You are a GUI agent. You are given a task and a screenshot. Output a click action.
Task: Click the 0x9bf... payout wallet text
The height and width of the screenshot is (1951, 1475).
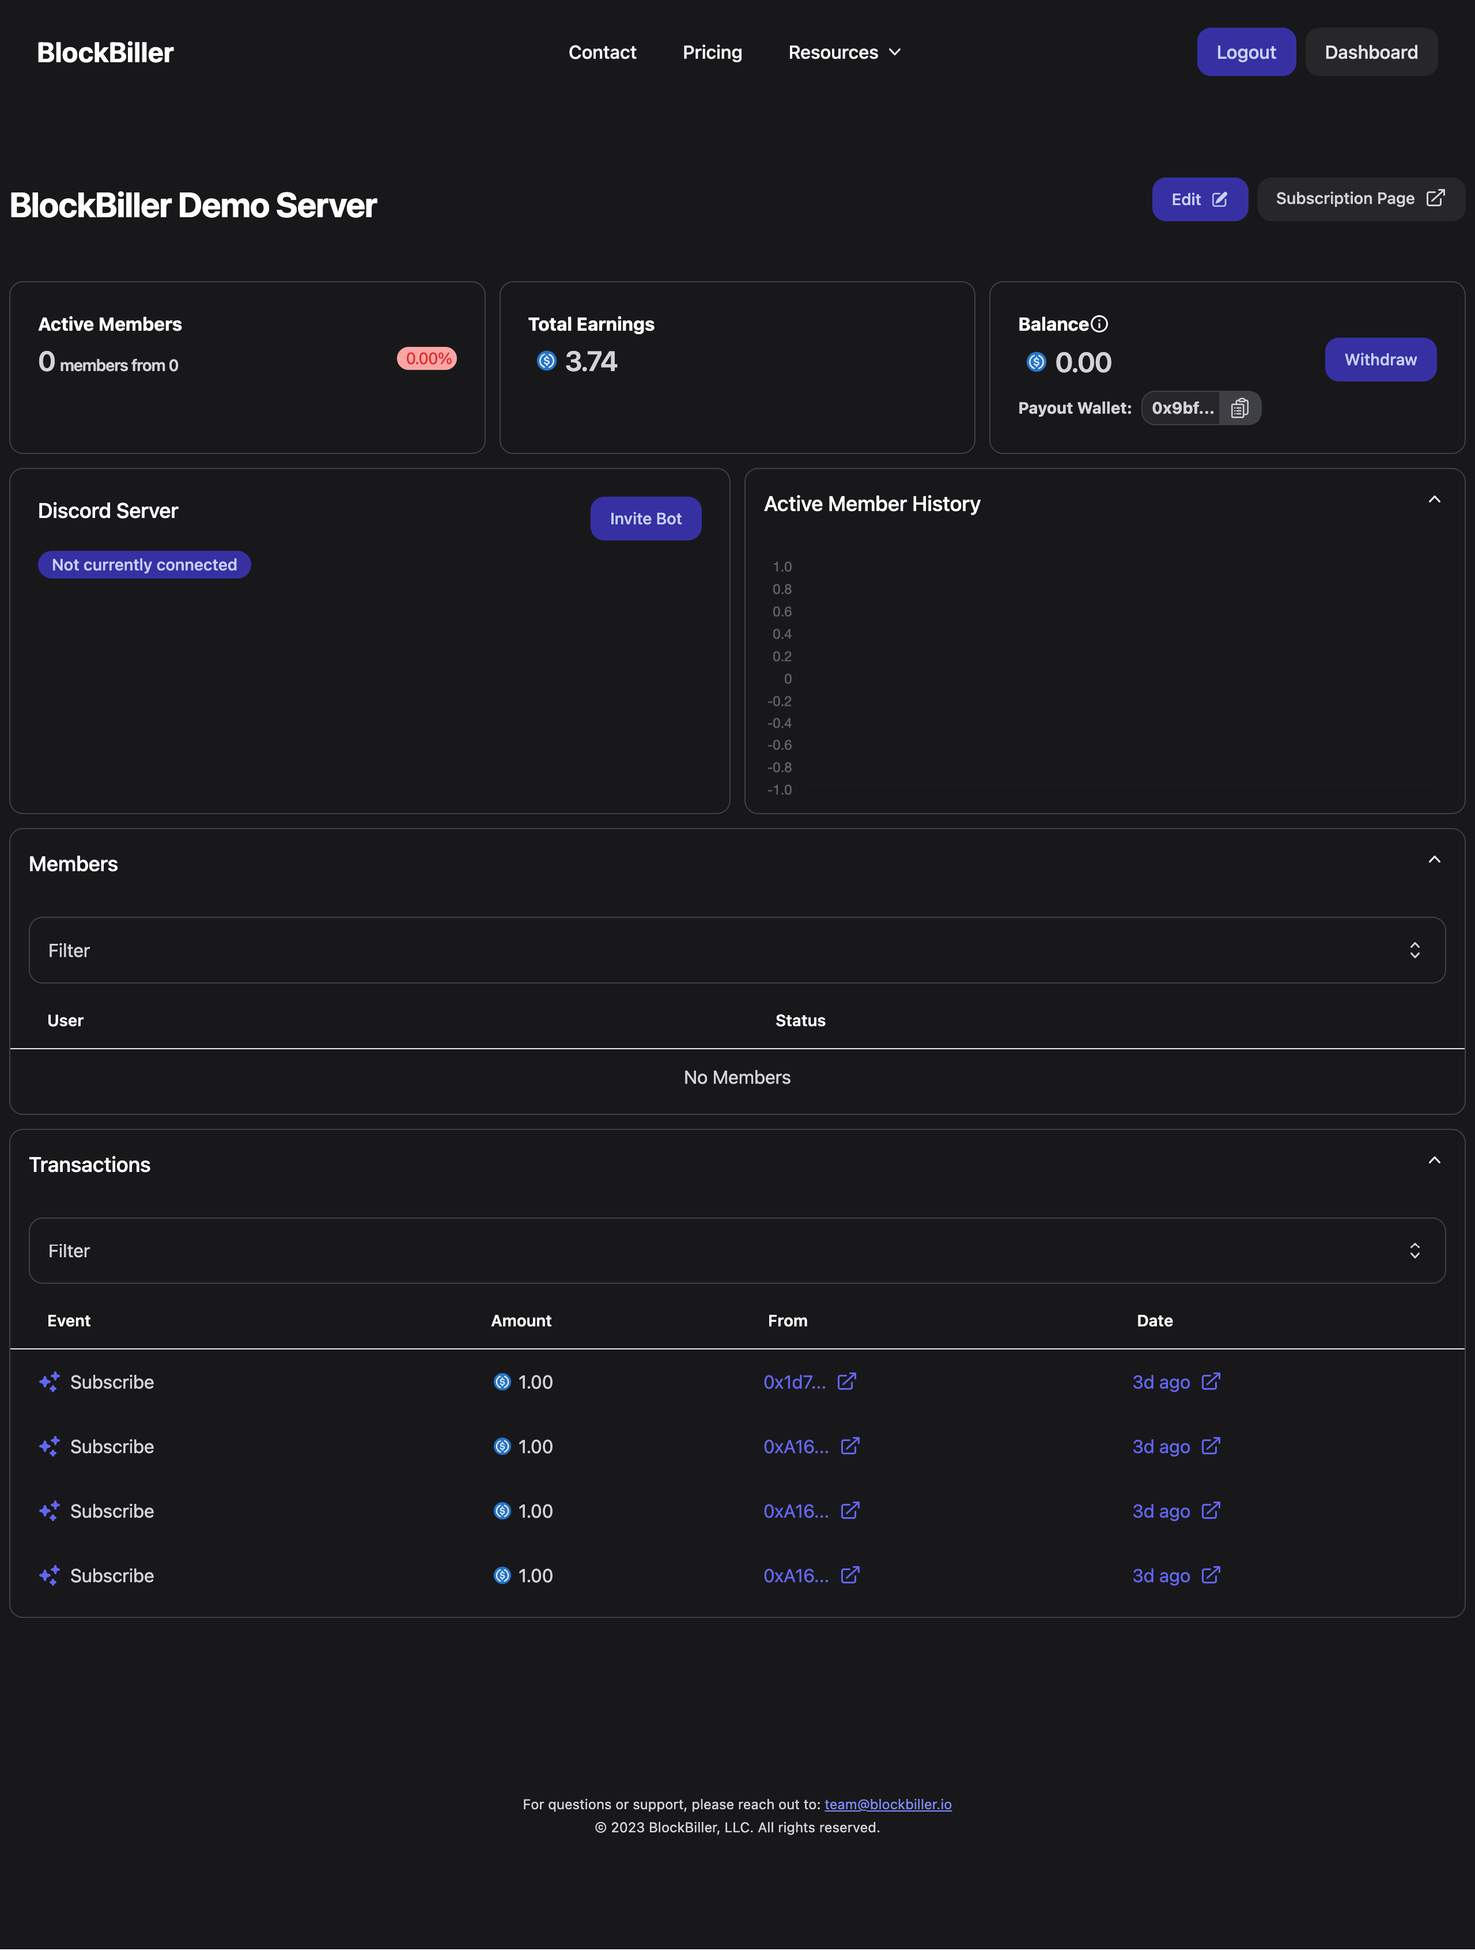click(x=1182, y=407)
